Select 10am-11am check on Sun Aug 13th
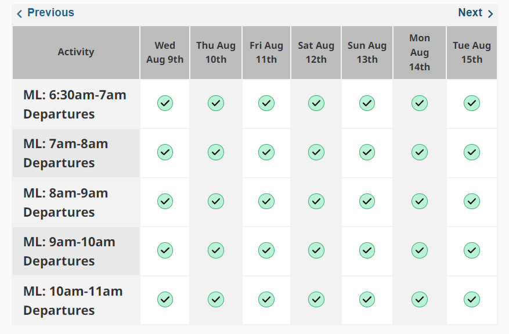 click(367, 300)
